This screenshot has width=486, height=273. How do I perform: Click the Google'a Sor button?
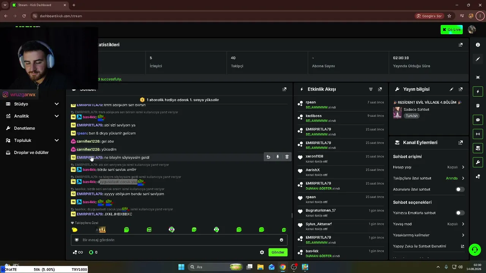[429, 16]
